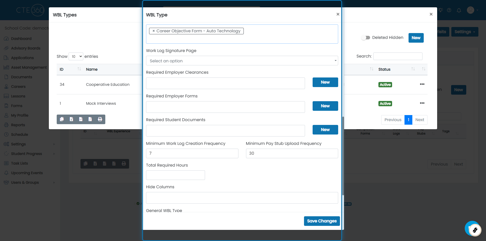
Task: Expand the Users & Groups sidebar submenu
Action: [30, 182]
